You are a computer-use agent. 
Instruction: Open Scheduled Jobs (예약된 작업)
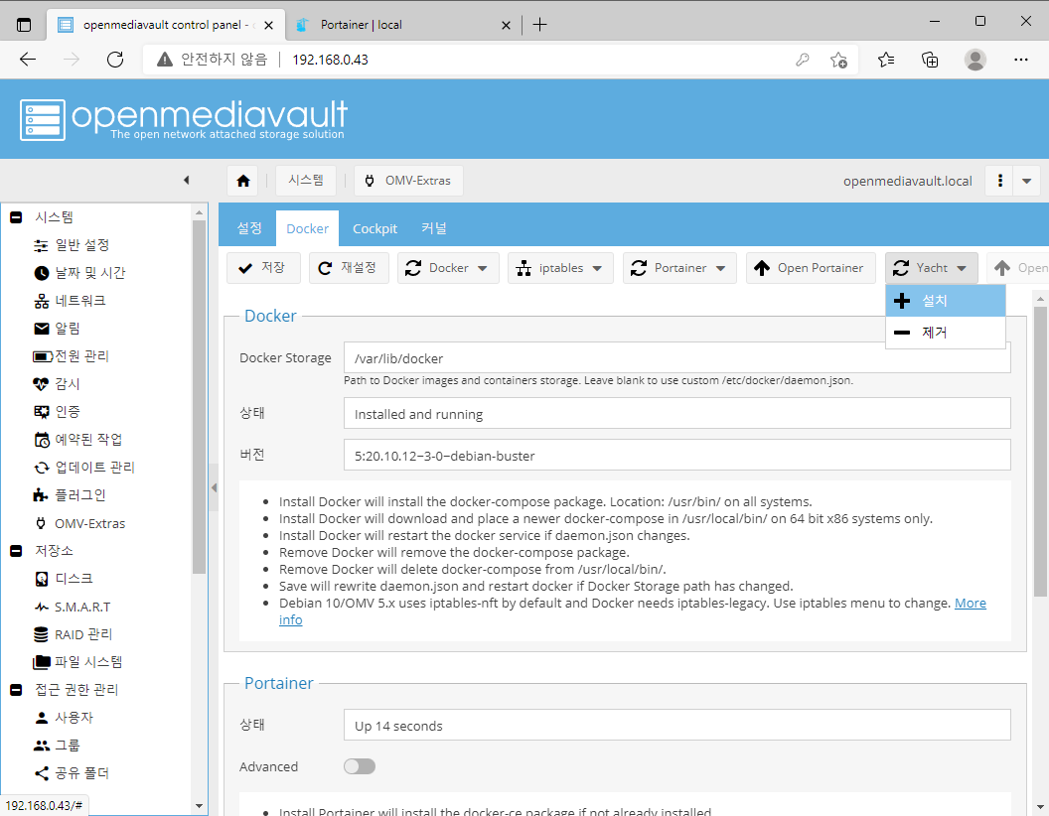[x=78, y=439]
